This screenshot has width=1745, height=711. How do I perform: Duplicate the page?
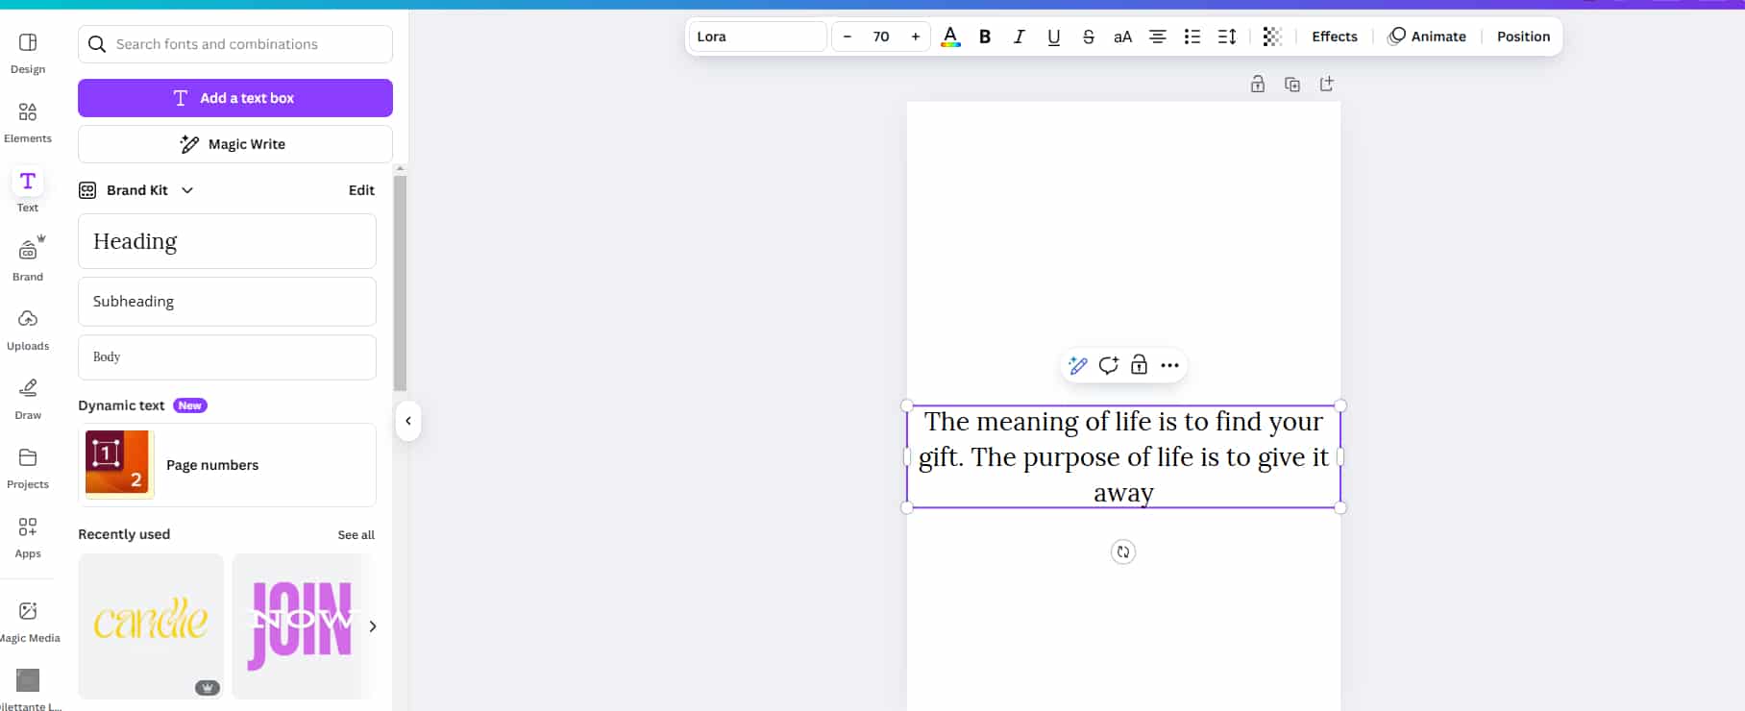point(1292,85)
